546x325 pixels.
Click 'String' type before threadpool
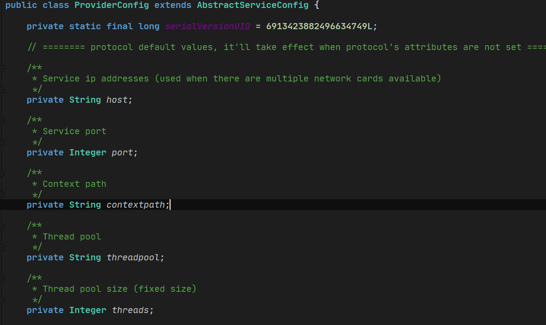(x=85, y=257)
